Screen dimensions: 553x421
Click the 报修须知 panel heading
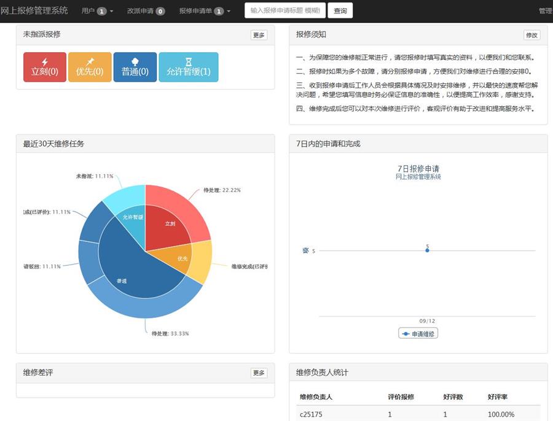point(311,34)
